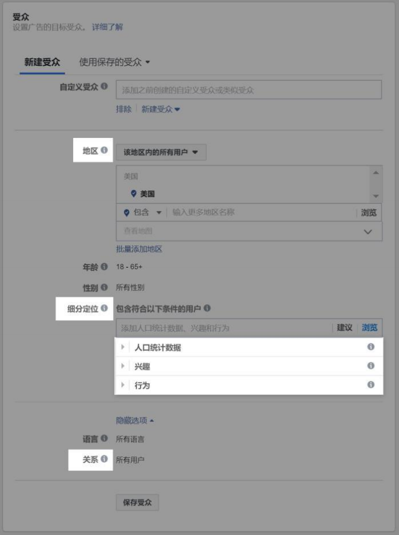Screen dimensions: 399x535
Task: Open the 批量添加地区 link
Action: click(139, 249)
